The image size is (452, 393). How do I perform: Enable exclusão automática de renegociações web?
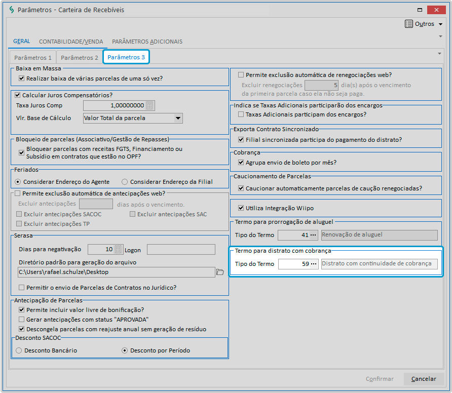pos(241,75)
